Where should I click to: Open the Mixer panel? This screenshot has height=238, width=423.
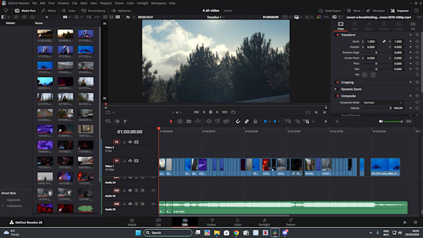click(x=354, y=11)
